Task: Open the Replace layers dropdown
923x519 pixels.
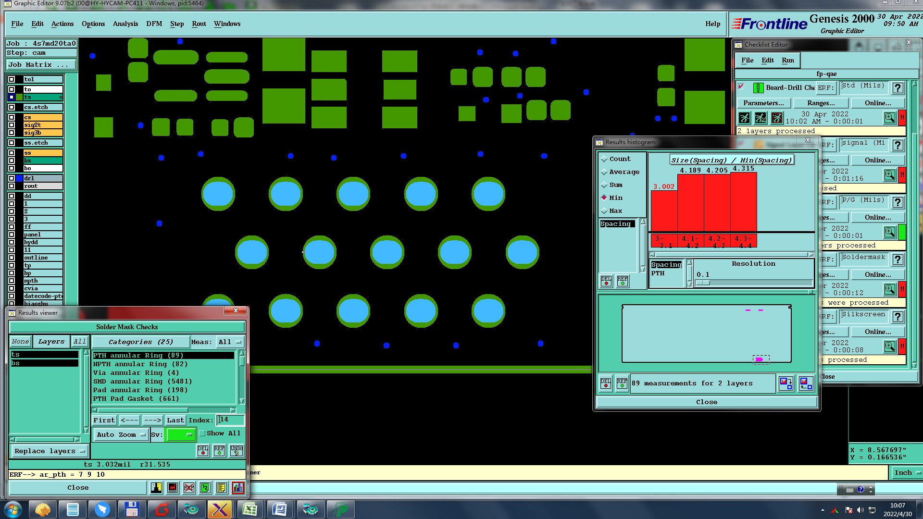Action: (x=50, y=451)
